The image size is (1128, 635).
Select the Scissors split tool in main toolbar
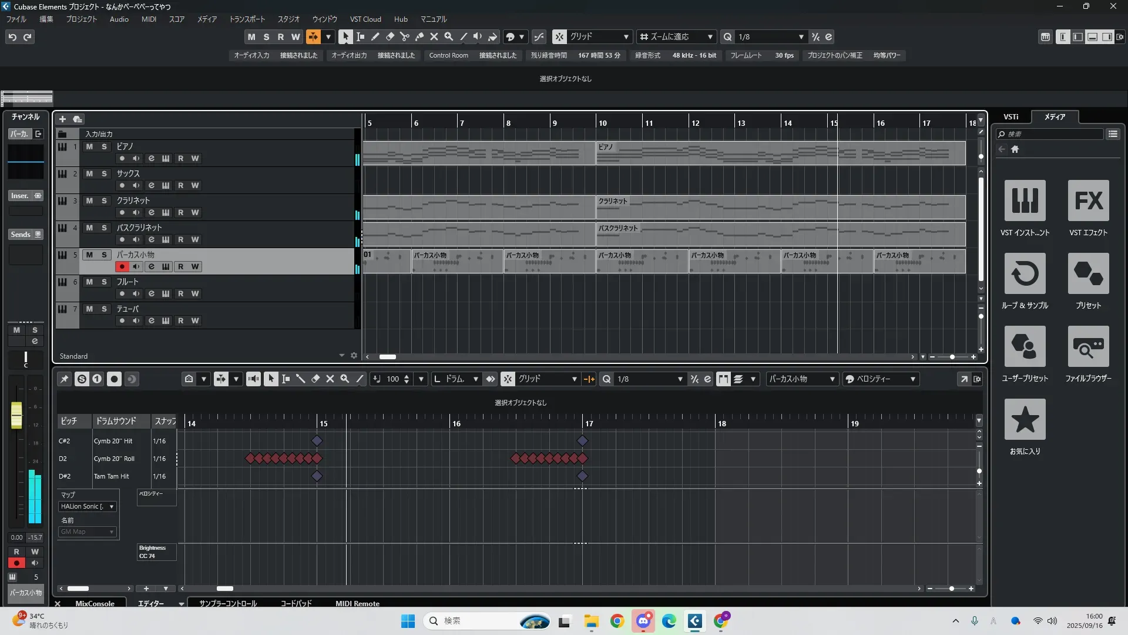404,36
